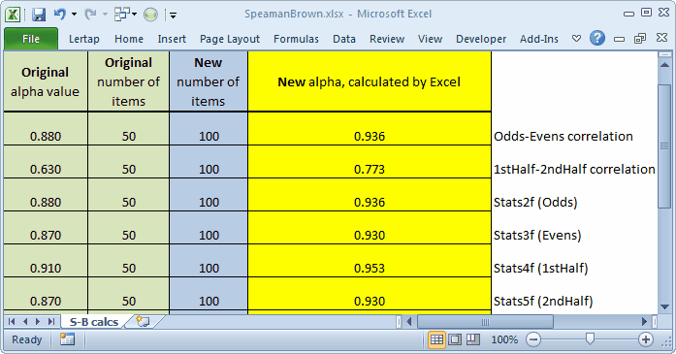Viewport: 676px width, 354px height.
Task: Open the Lertap ribbon tab
Action: point(84,39)
